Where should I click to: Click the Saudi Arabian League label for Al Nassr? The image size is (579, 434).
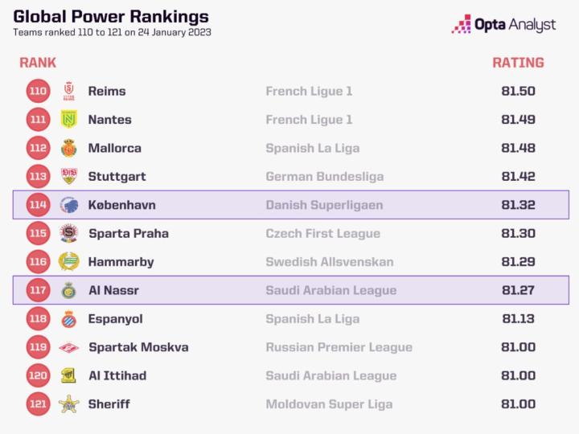[x=331, y=290]
